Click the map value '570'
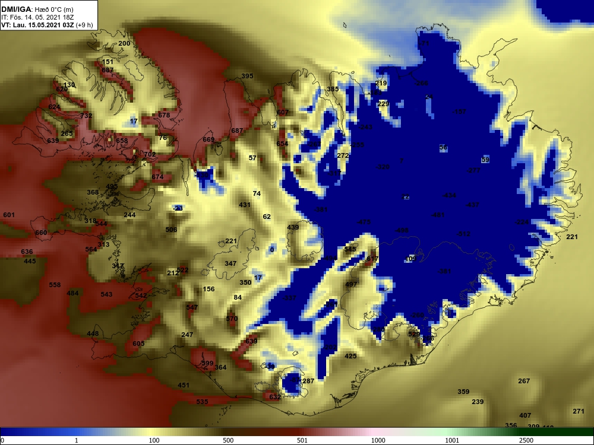 pos(232,319)
